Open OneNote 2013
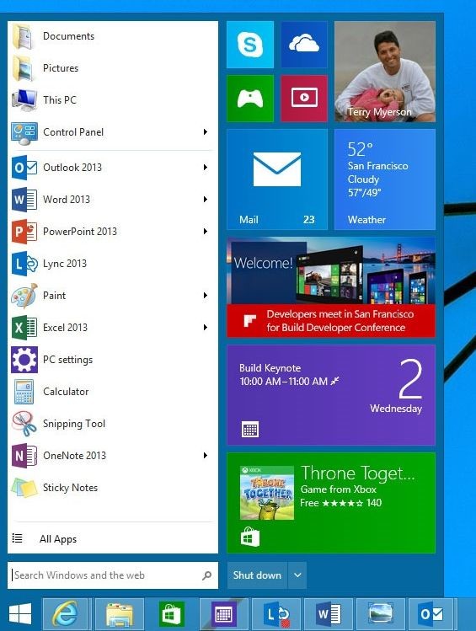The image size is (476, 631). click(x=112, y=456)
